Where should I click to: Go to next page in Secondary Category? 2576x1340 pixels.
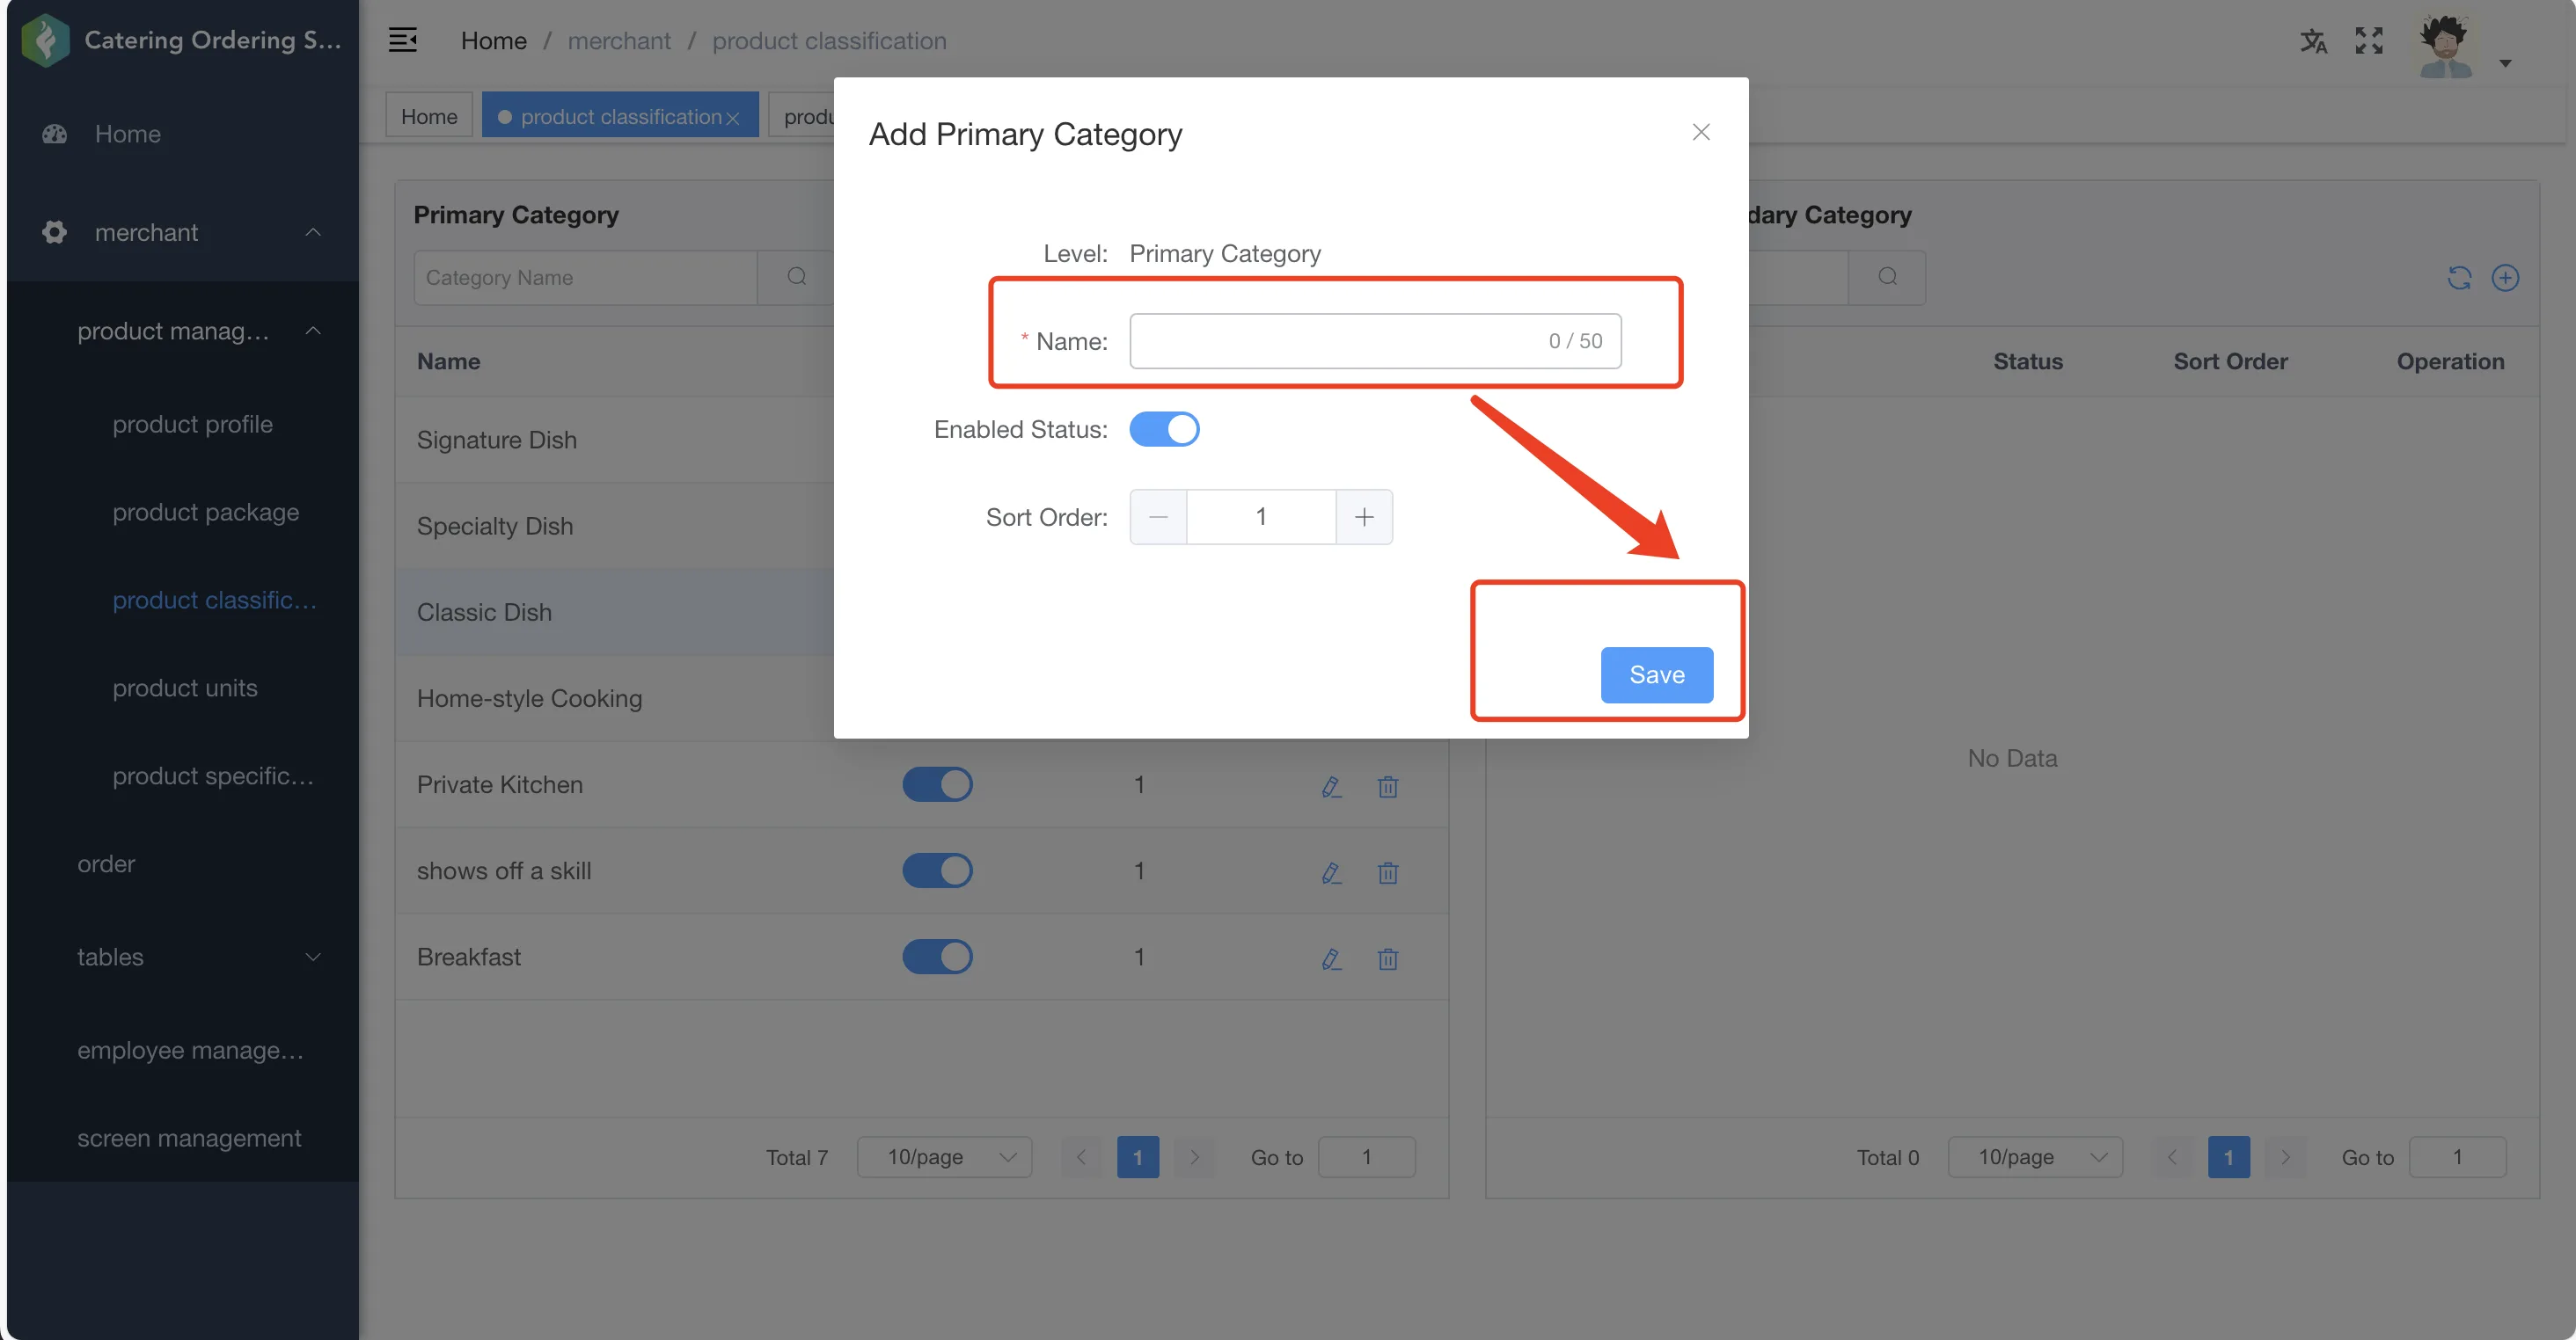pos(2285,1156)
